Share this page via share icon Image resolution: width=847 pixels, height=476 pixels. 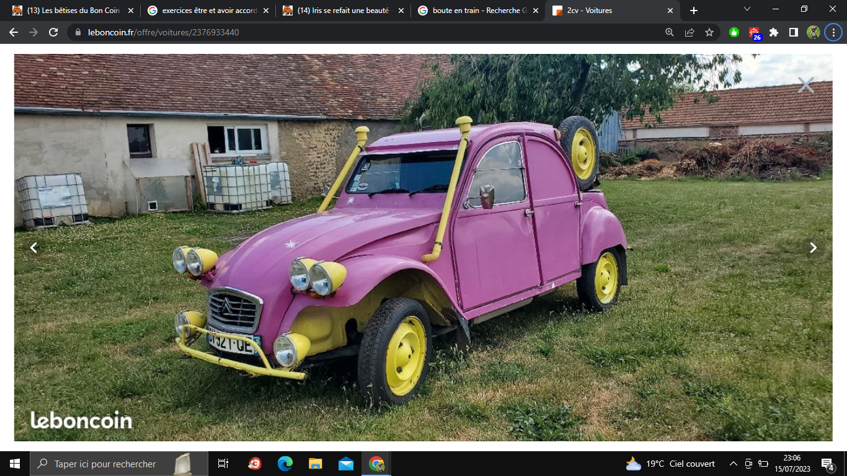click(x=690, y=32)
